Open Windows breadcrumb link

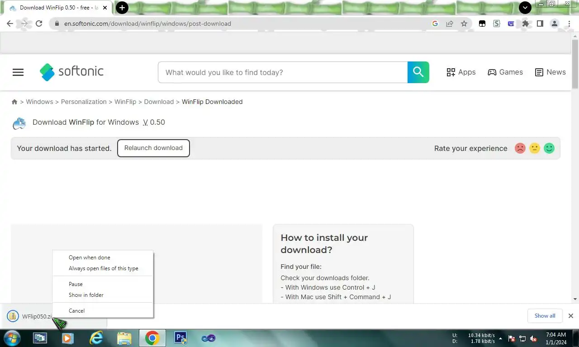point(39,102)
